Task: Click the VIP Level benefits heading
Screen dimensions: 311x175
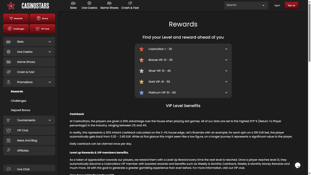Action: (183, 106)
